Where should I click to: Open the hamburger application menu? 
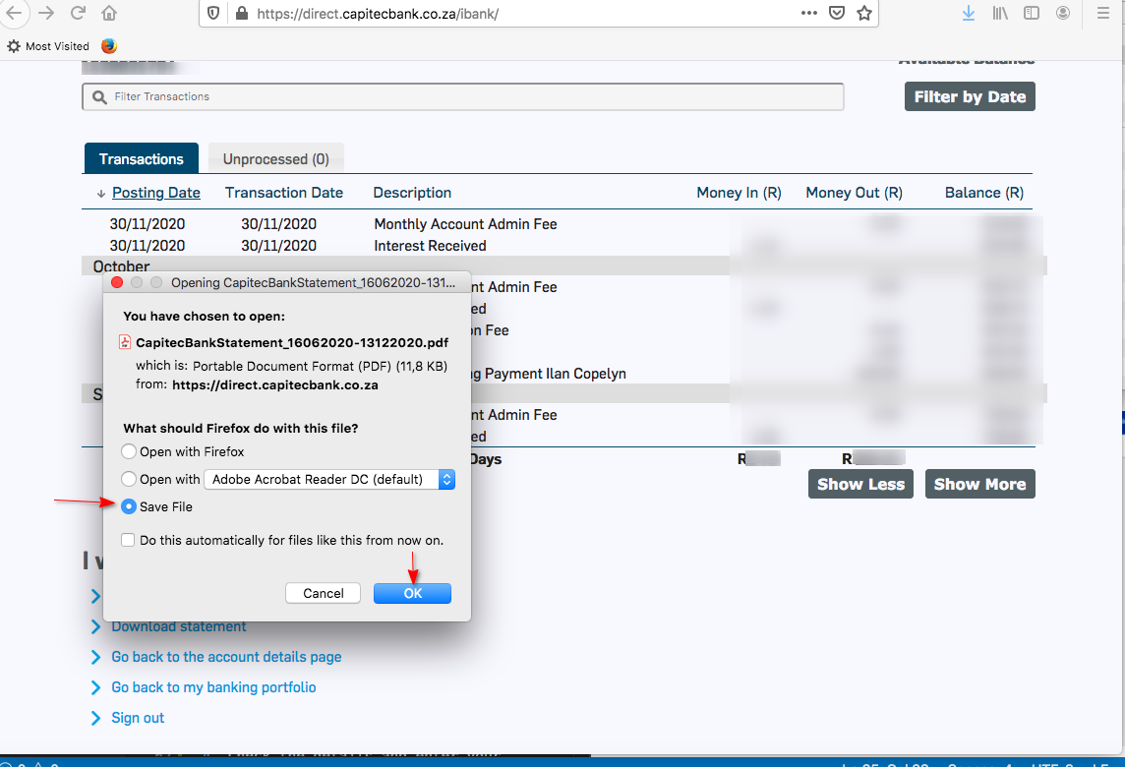coord(1103,14)
